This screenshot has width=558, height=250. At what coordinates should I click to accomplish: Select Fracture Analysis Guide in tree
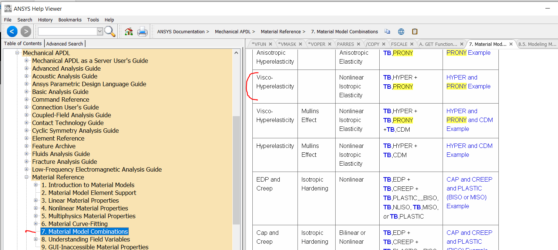(64, 162)
